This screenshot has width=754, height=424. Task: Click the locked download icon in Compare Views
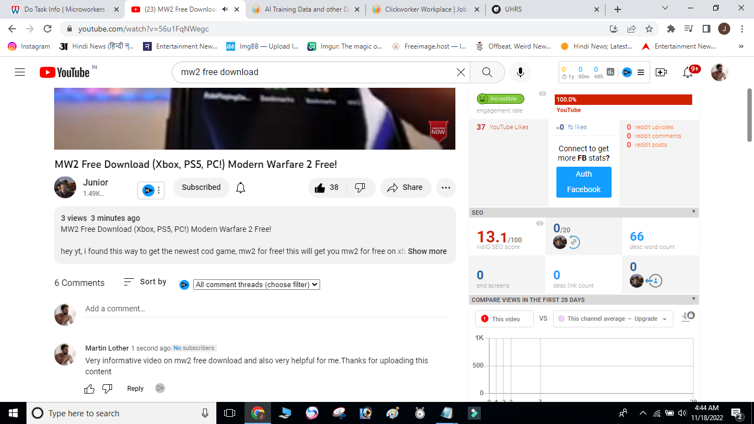pos(688,316)
